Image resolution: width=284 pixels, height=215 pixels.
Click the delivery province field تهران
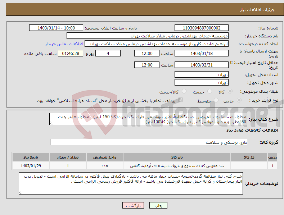coord(202,74)
